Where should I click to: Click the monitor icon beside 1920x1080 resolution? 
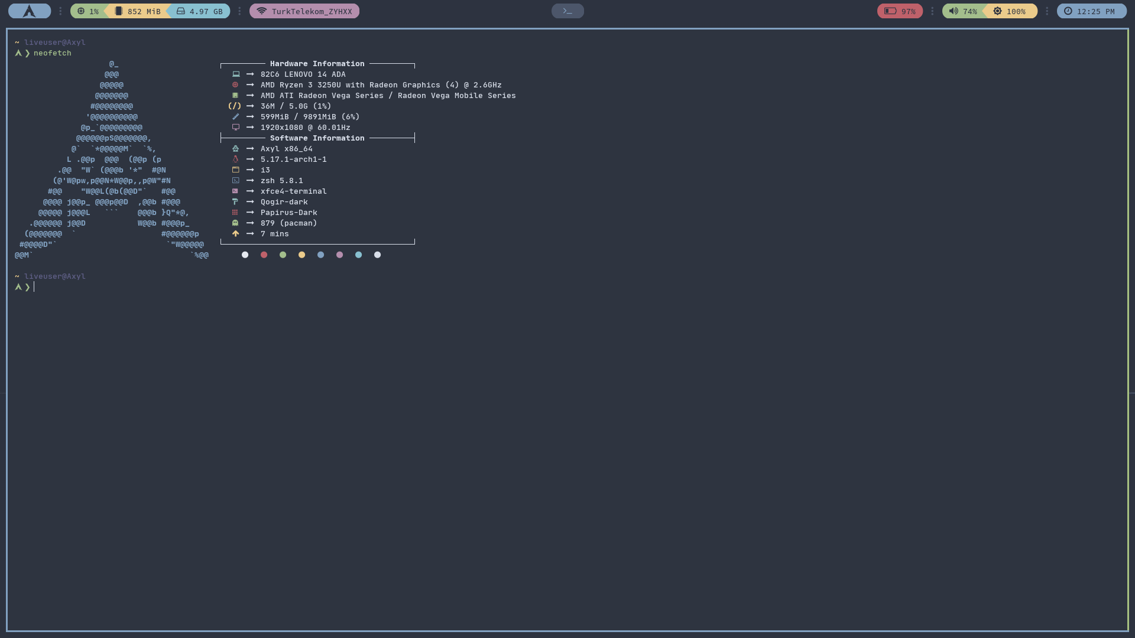236,128
